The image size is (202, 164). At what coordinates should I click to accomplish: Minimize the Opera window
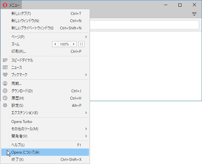pos(166,5)
